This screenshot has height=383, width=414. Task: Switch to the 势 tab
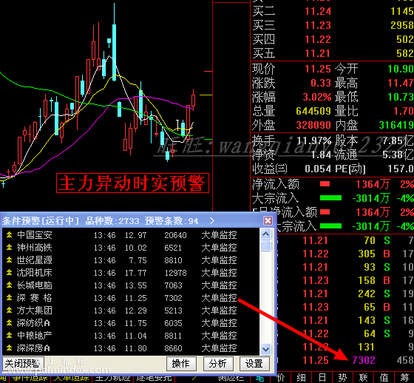342,378
